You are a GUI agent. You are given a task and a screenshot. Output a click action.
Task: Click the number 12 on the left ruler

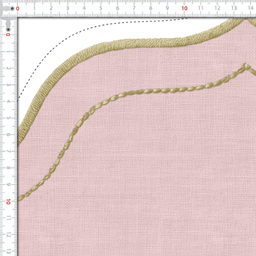(x=8, y=235)
